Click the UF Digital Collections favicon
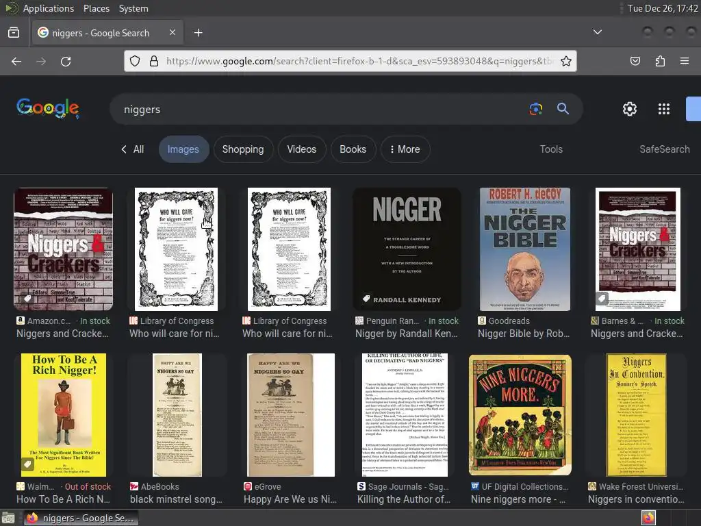701x526 pixels. (475, 486)
